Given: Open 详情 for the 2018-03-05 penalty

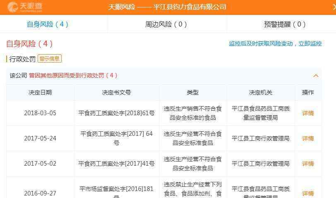Looking at the screenshot, I should pos(308,113).
